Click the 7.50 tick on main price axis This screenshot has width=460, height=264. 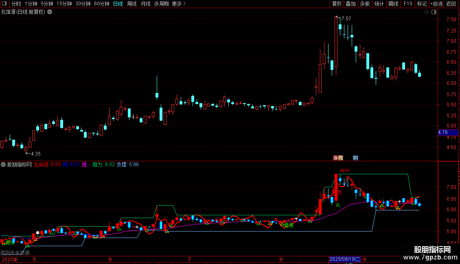451,19
